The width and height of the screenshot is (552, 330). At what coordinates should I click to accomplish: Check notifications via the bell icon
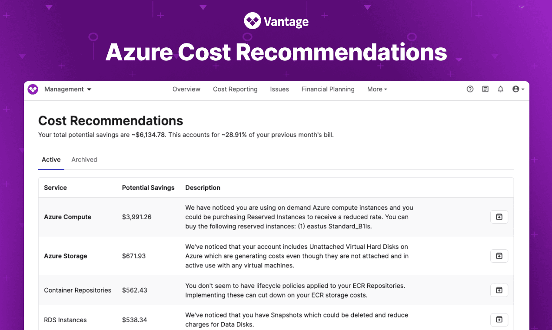[x=500, y=89]
